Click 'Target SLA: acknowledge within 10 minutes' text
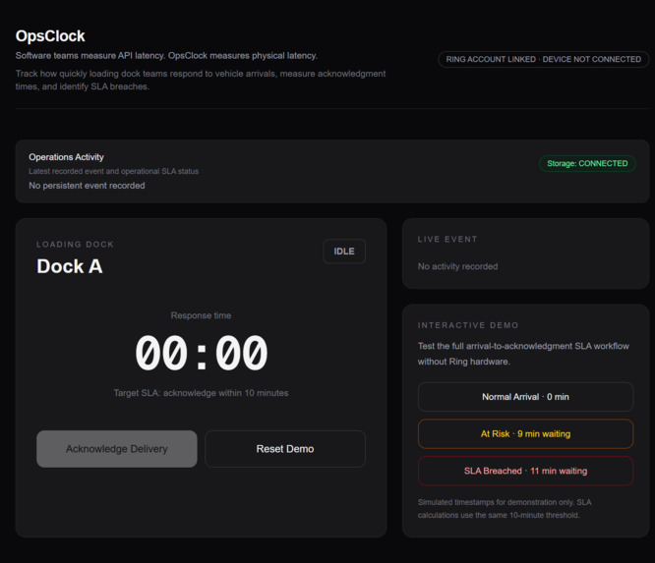655x563 pixels. pyautogui.click(x=201, y=393)
